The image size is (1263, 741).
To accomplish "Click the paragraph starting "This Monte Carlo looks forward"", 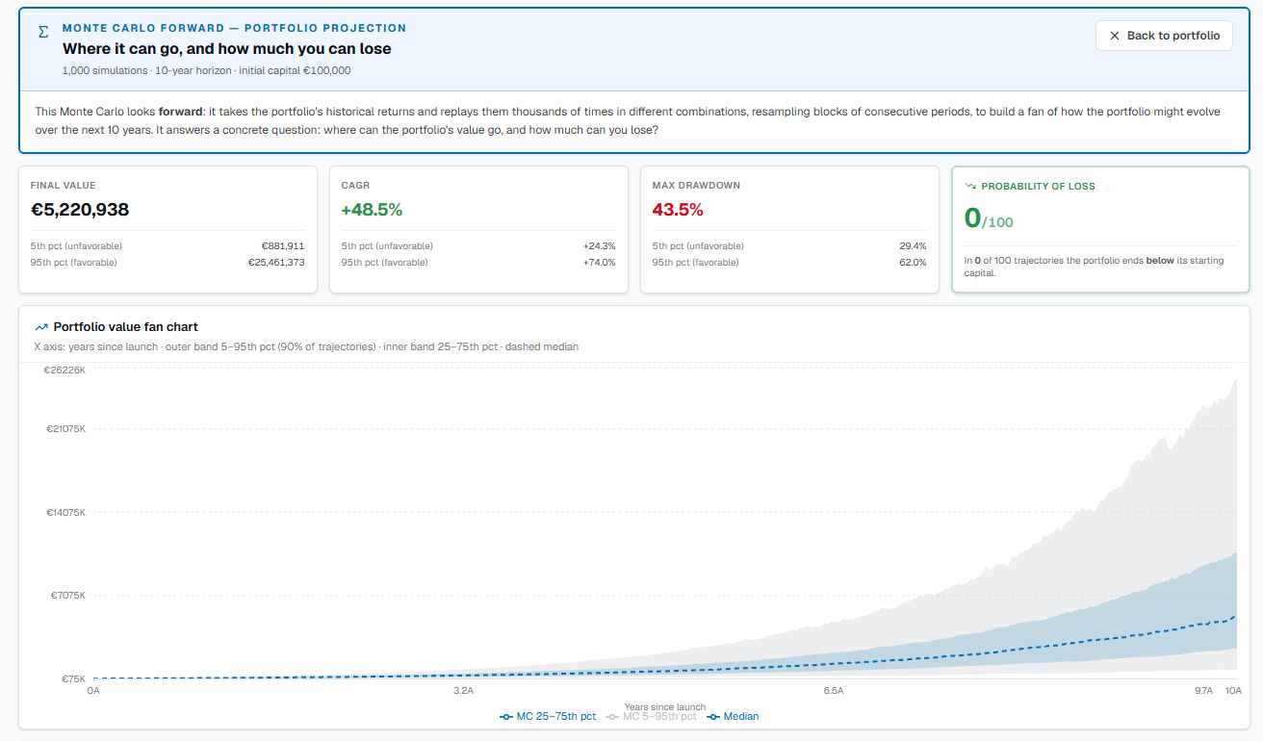I will point(628,121).
